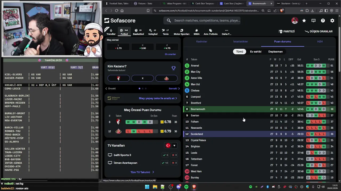Expand the Daha Fazla sports menu
Viewport: 341px width, 191px height.
(x=226, y=32)
